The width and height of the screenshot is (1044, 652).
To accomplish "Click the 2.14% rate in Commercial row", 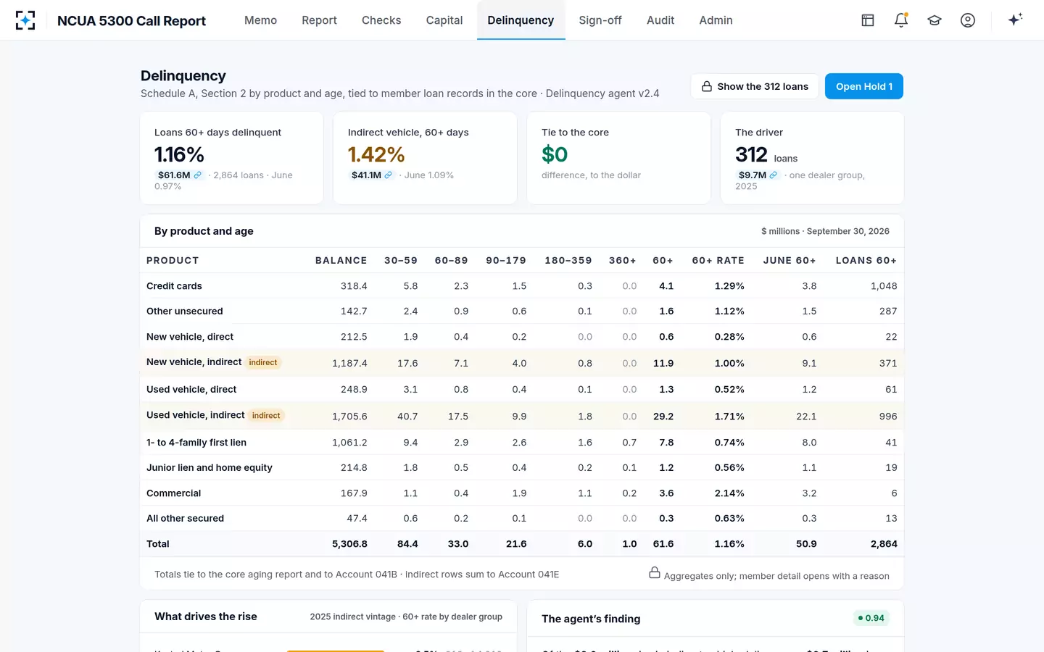I will coord(729,493).
